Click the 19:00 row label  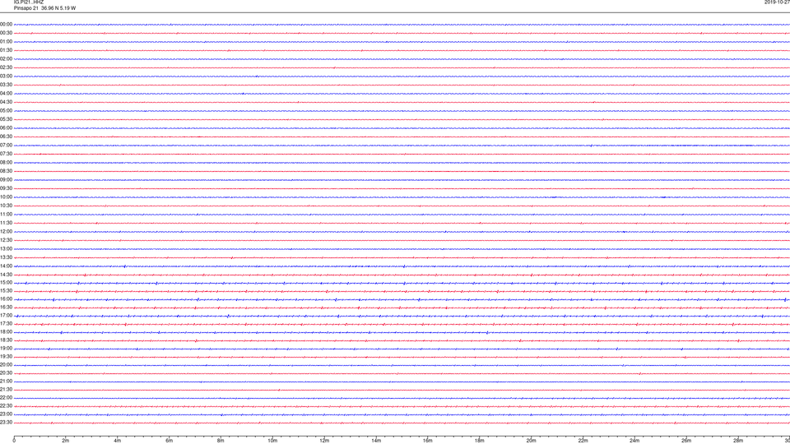click(x=6, y=349)
